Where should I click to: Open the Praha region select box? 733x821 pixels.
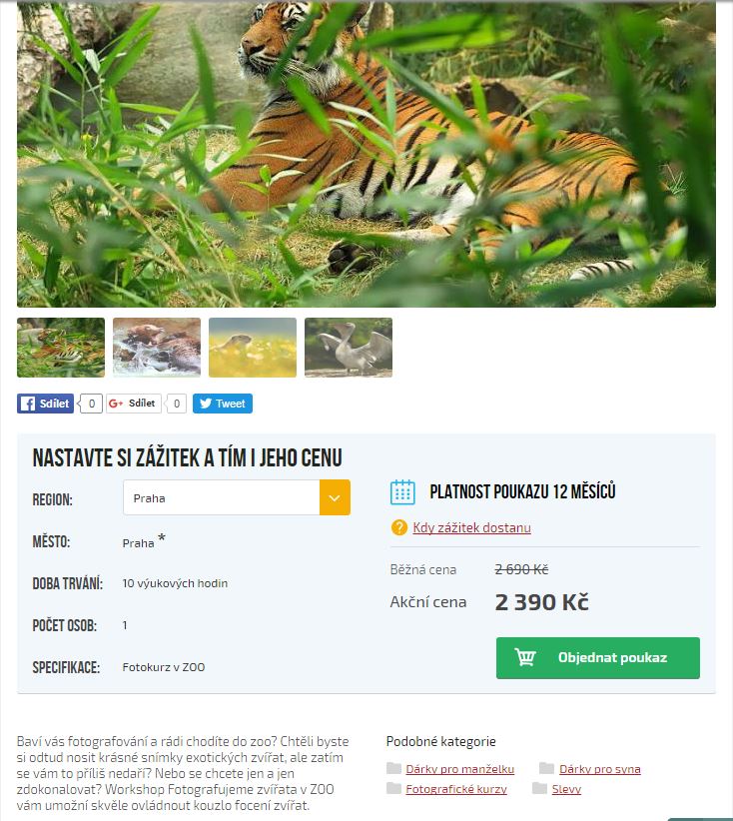coord(237,497)
